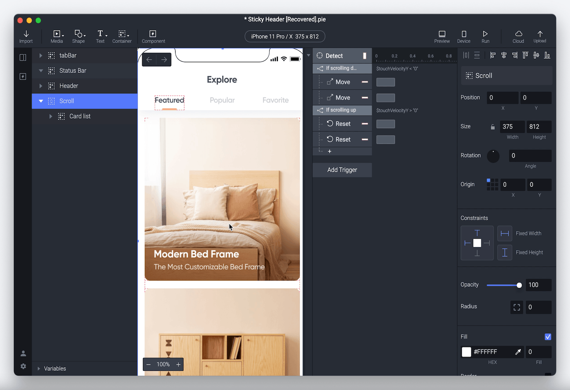This screenshot has width=570, height=390.
Task: Click the Upload icon
Action: pyautogui.click(x=540, y=34)
